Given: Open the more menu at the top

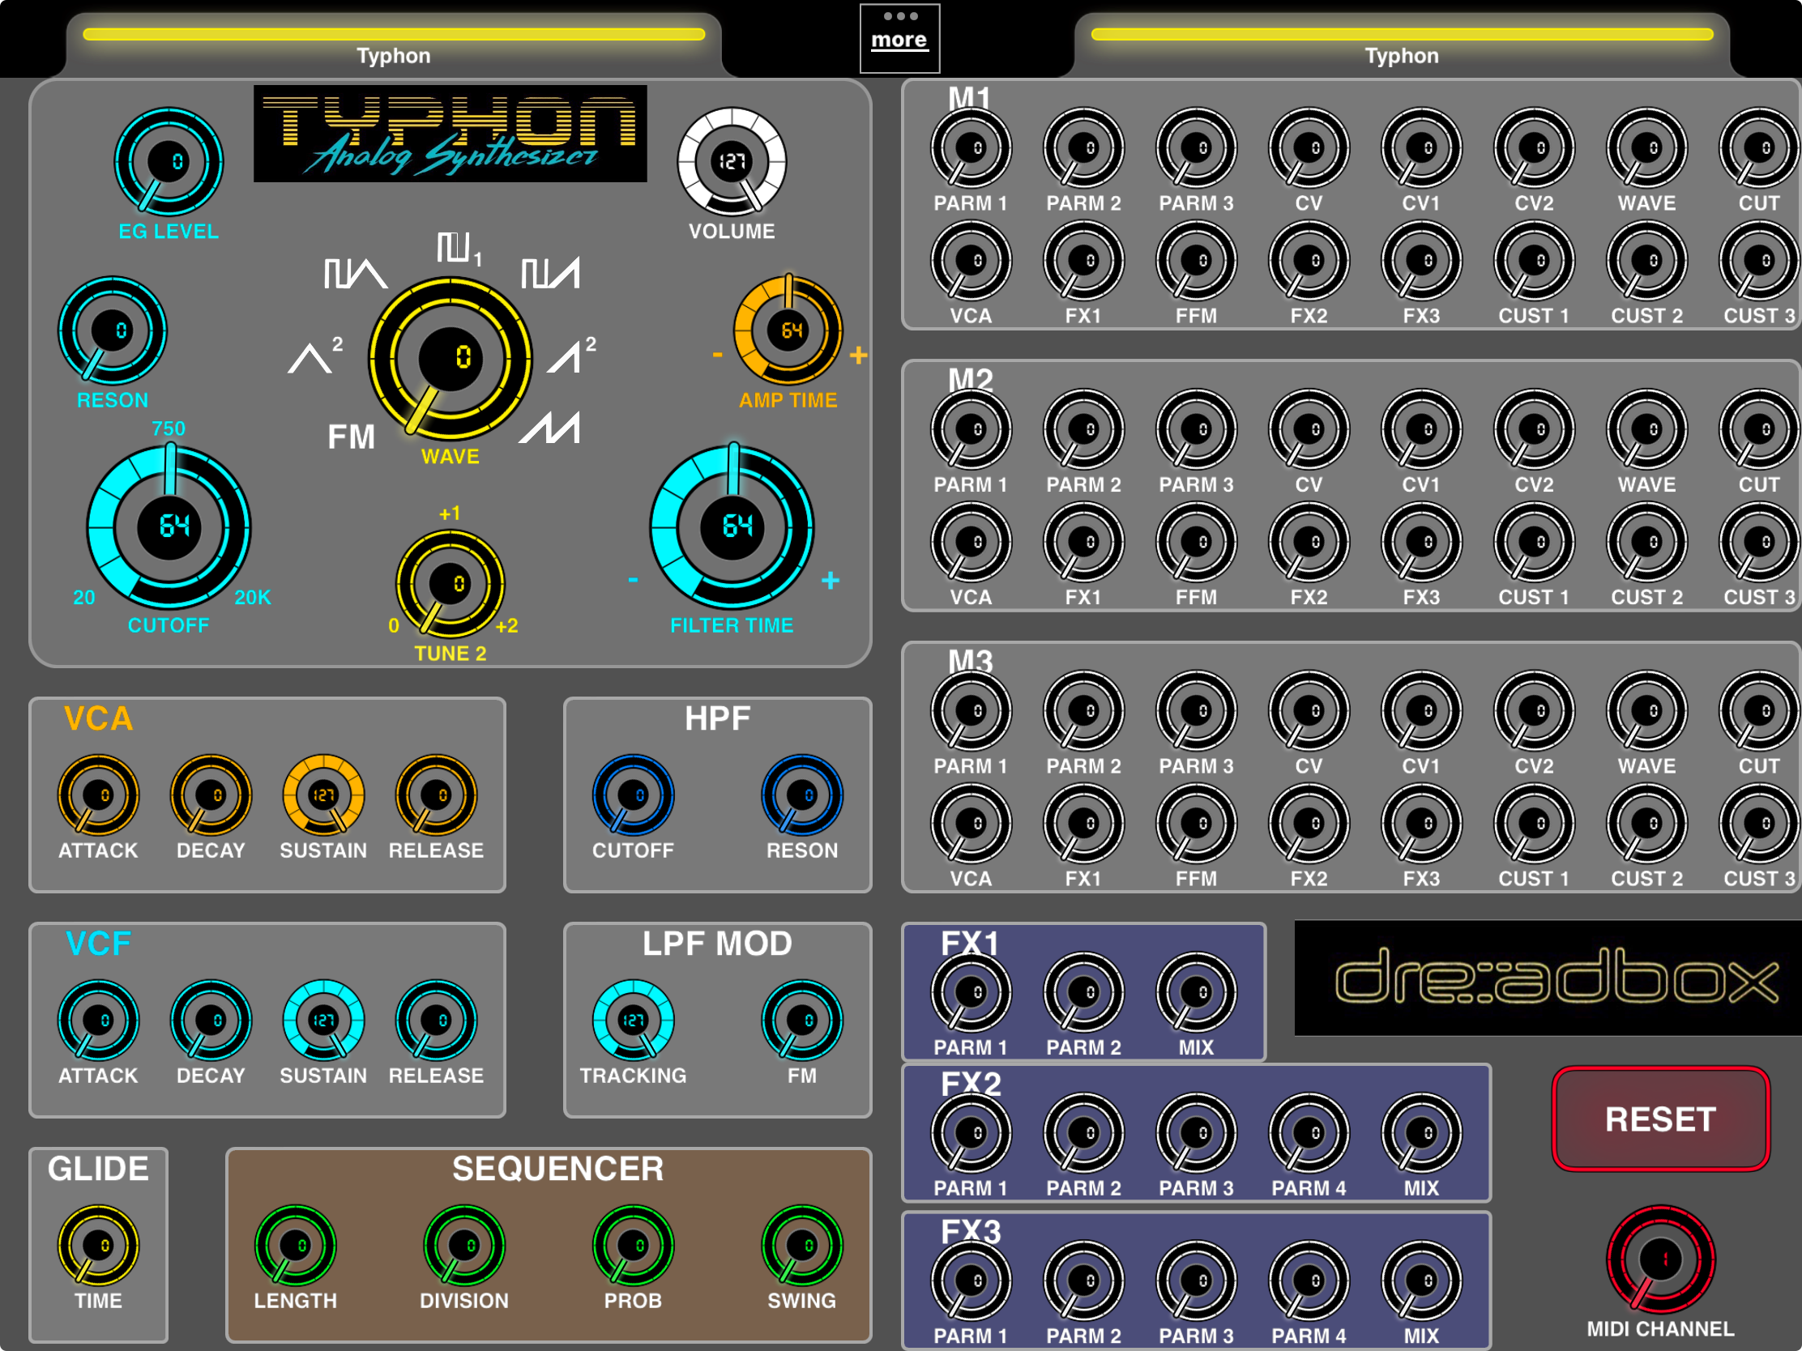Looking at the screenshot, I should pos(899,38).
